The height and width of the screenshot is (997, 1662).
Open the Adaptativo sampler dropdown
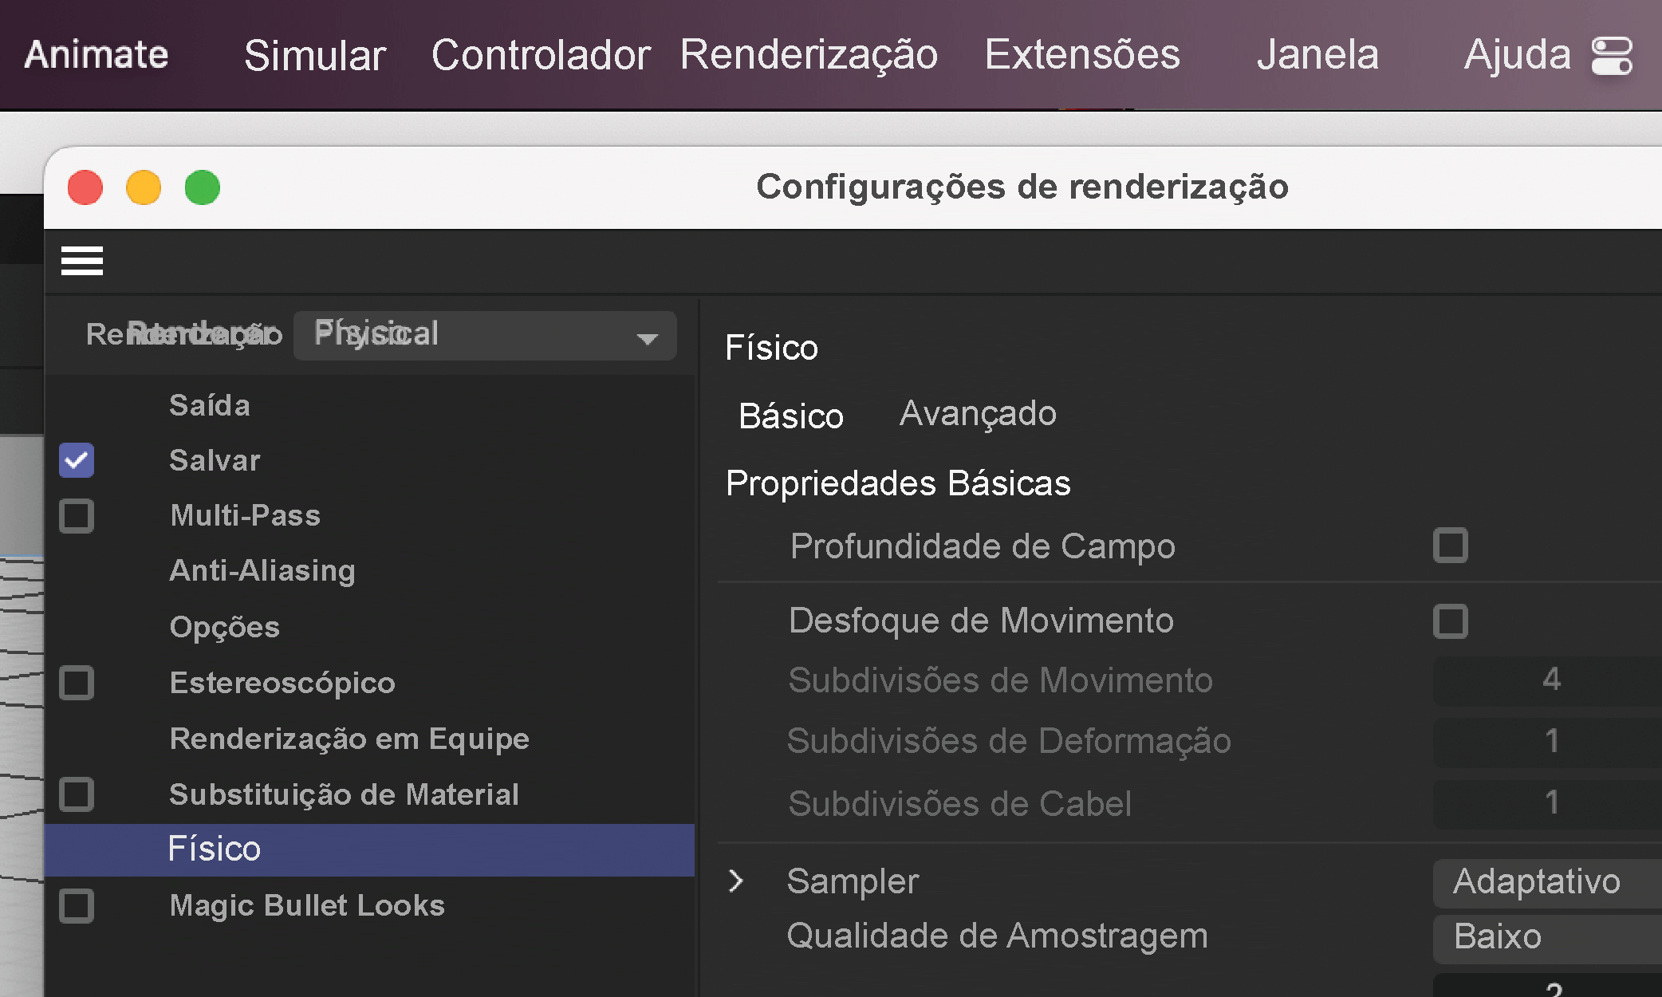click(1539, 882)
